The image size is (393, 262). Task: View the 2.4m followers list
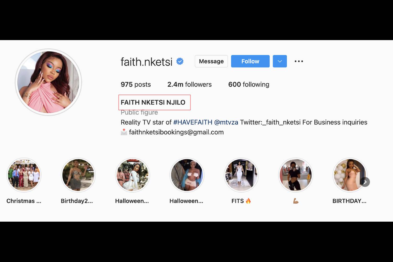pos(189,84)
